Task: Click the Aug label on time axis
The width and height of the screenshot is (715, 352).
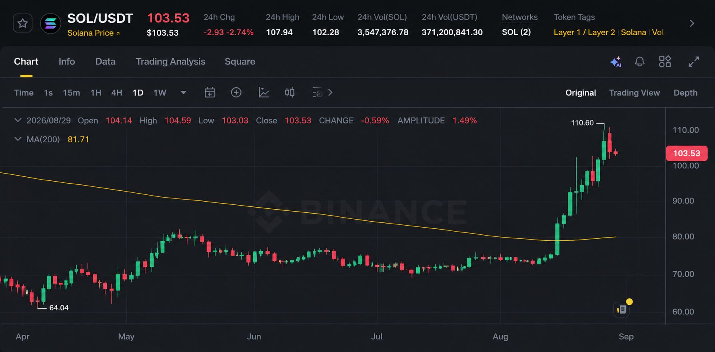Action: pos(500,336)
